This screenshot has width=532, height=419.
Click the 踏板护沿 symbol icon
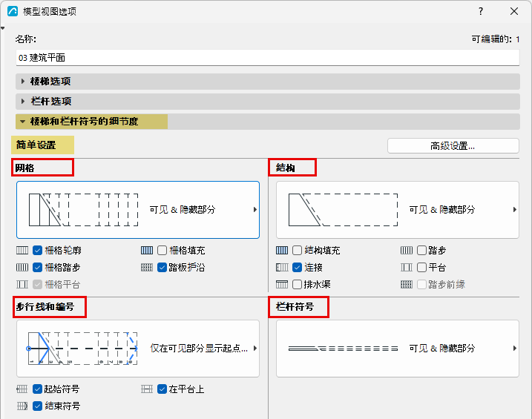[x=147, y=268]
